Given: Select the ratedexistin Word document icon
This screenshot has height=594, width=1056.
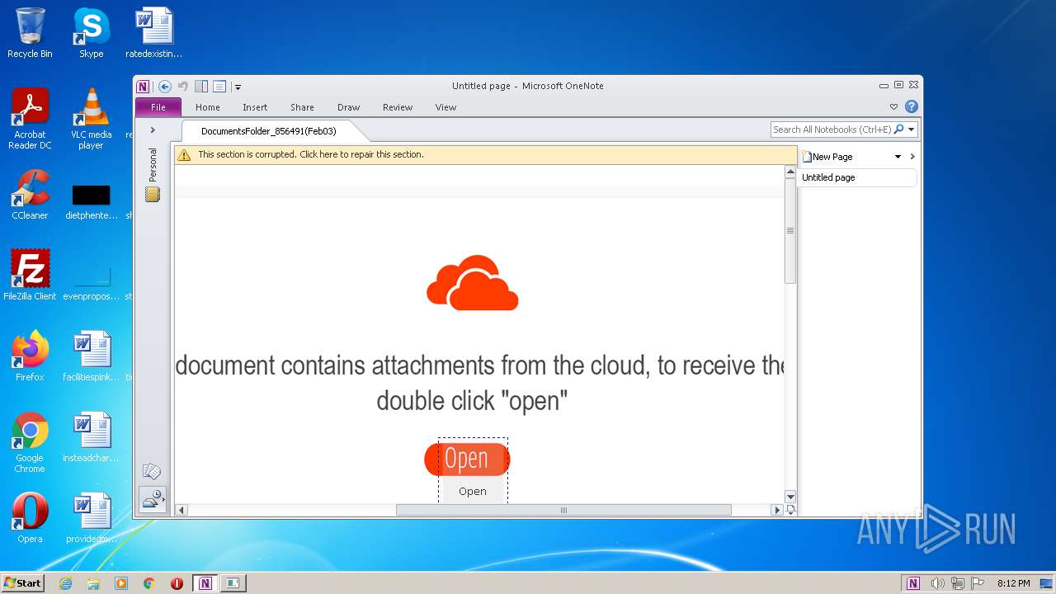Looking at the screenshot, I should click(x=153, y=33).
